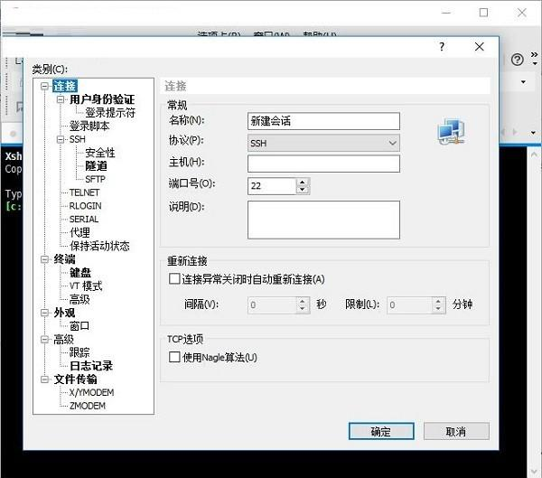Click the network computers icon
542x478 pixels.
452,131
